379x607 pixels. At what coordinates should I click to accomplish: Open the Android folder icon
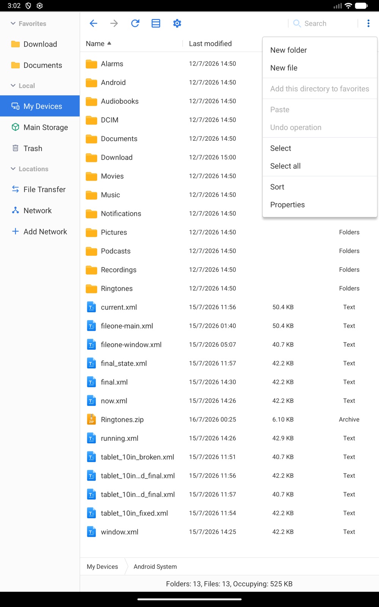tap(91, 83)
